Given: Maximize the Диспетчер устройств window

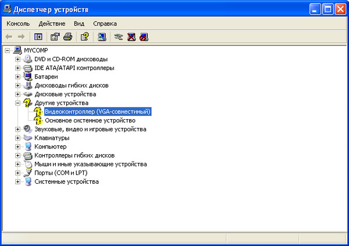Looking at the screenshot, I should (328, 9).
